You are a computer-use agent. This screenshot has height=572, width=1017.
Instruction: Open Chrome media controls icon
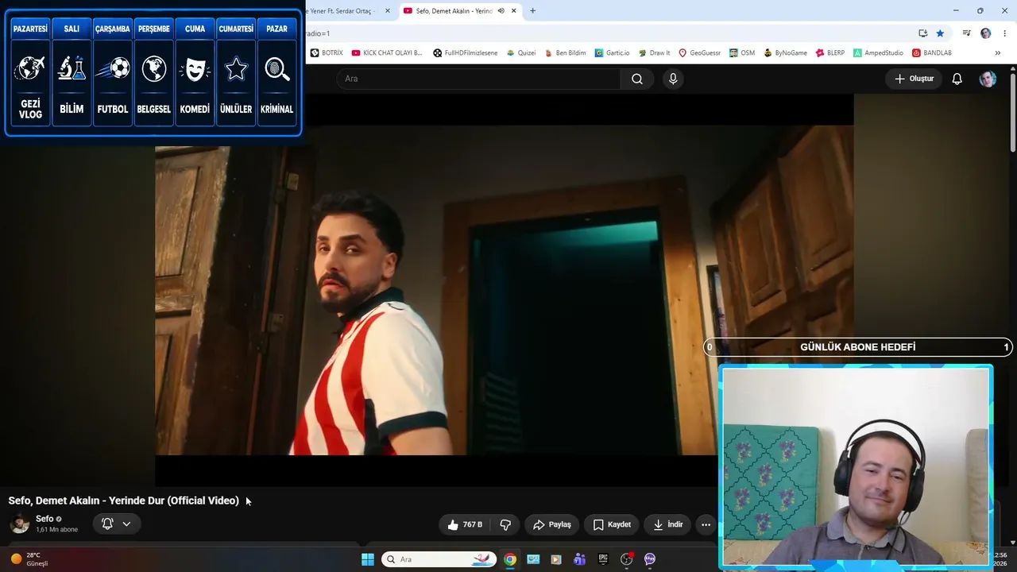[x=966, y=33]
